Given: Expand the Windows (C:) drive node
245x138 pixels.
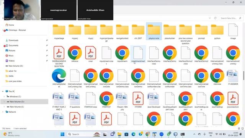Looking at the screenshot, I should (x=4, y=97).
